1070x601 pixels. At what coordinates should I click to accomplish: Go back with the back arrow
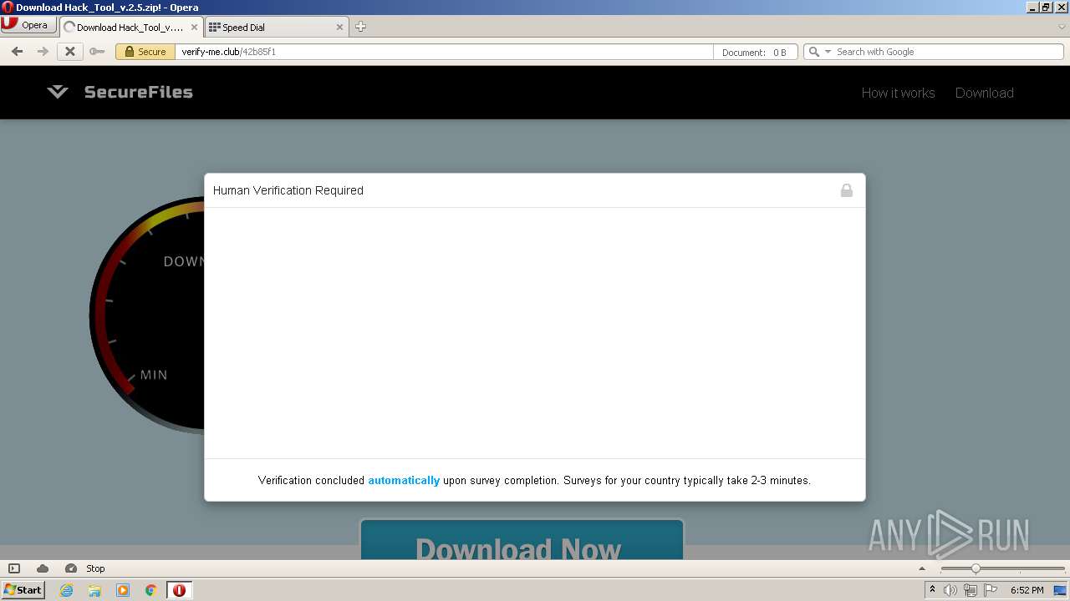[x=17, y=52]
